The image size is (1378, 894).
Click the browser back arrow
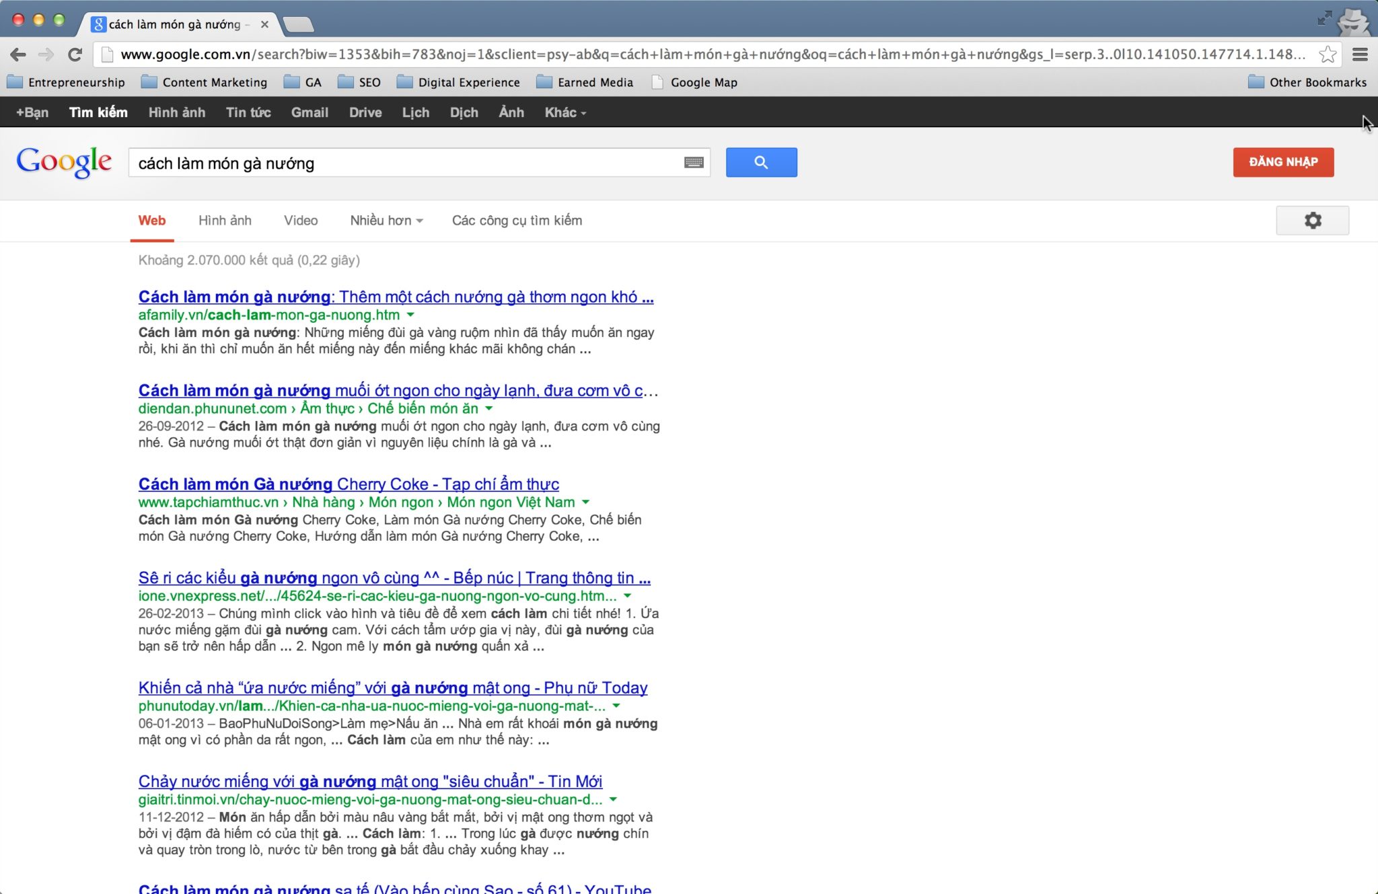(18, 54)
